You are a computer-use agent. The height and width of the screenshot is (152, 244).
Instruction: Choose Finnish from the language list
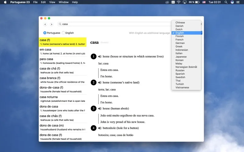pos(186,36)
